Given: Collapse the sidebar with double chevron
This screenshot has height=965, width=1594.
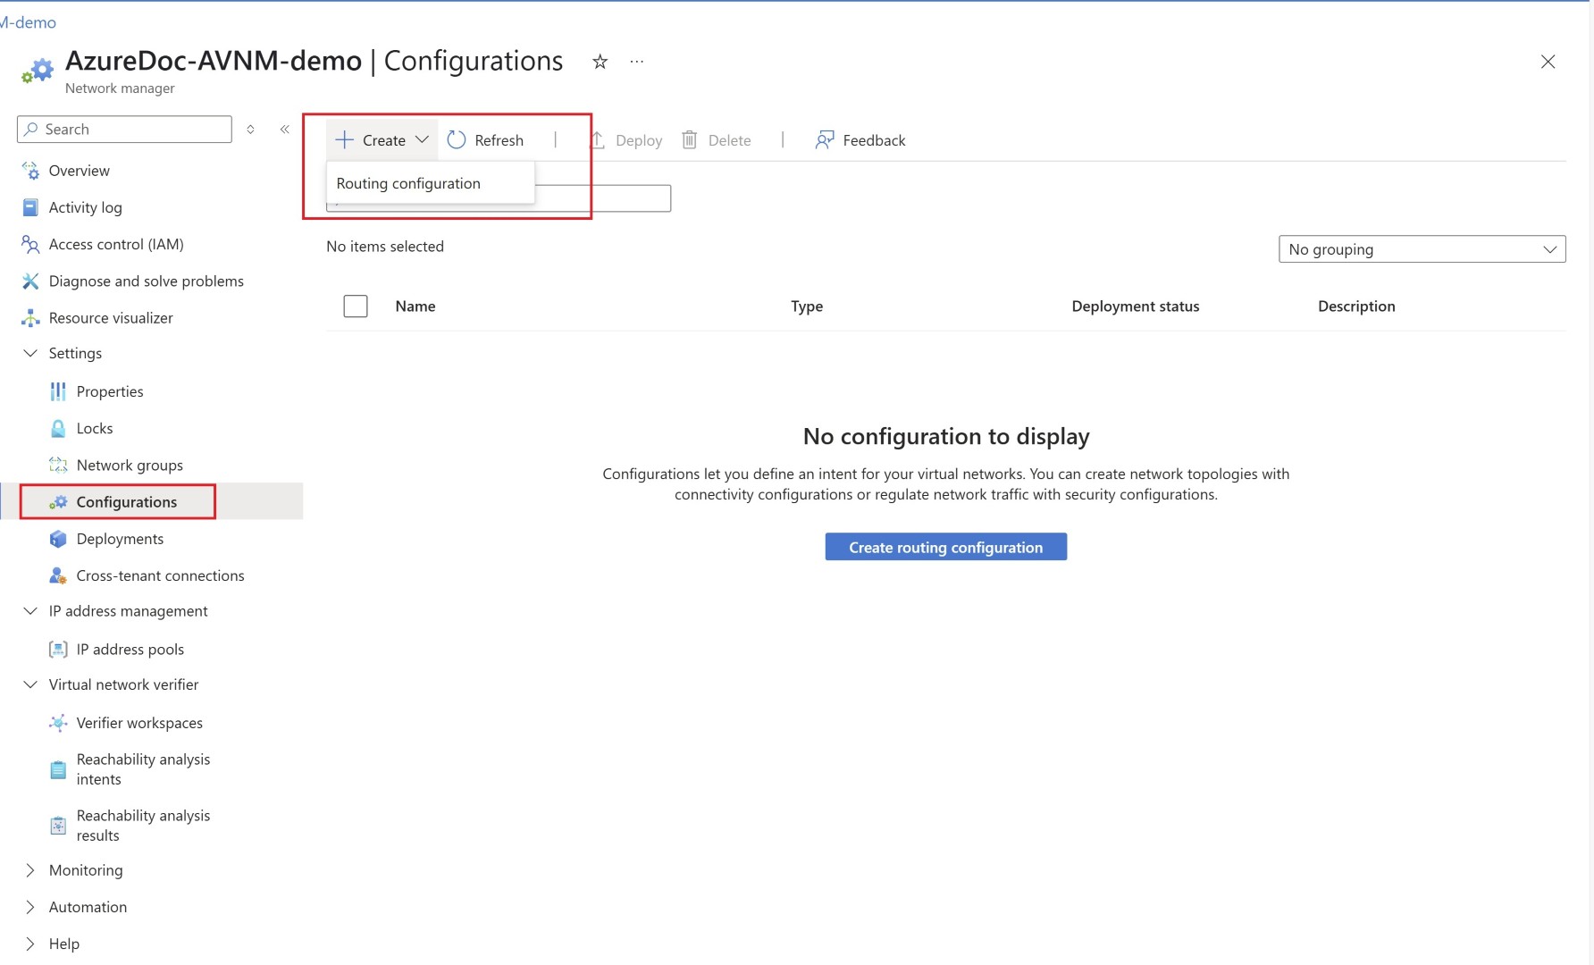Looking at the screenshot, I should click(x=285, y=130).
